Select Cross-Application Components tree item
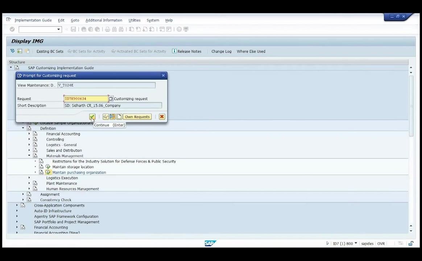 coord(59,205)
